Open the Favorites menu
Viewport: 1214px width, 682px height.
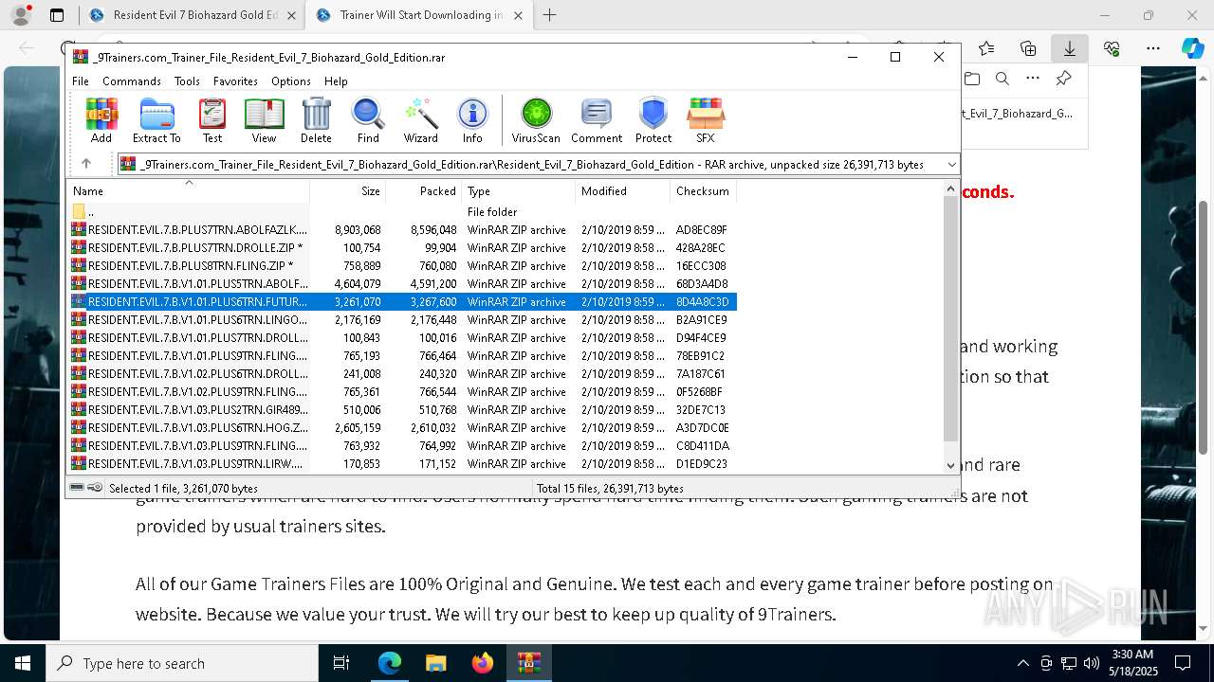tap(235, 81)
